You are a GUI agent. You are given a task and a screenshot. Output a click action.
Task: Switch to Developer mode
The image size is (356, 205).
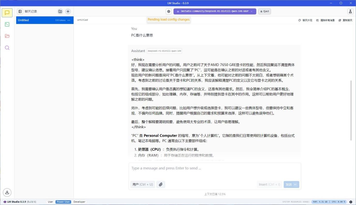pos(79,202)
